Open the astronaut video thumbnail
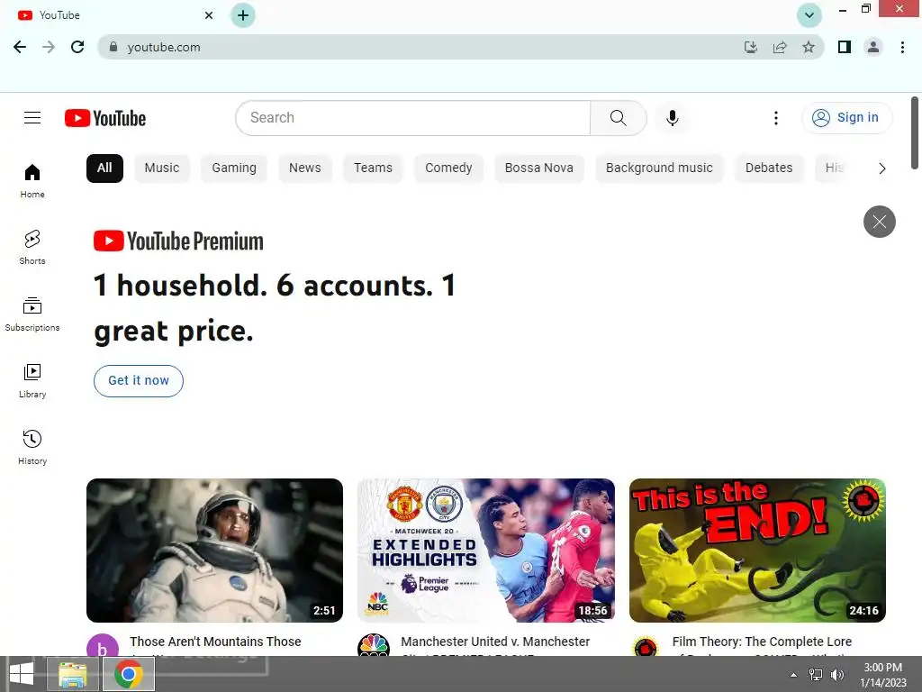 coord(214,551)
